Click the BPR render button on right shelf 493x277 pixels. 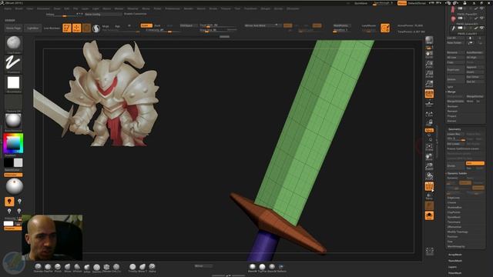[429, 40]
